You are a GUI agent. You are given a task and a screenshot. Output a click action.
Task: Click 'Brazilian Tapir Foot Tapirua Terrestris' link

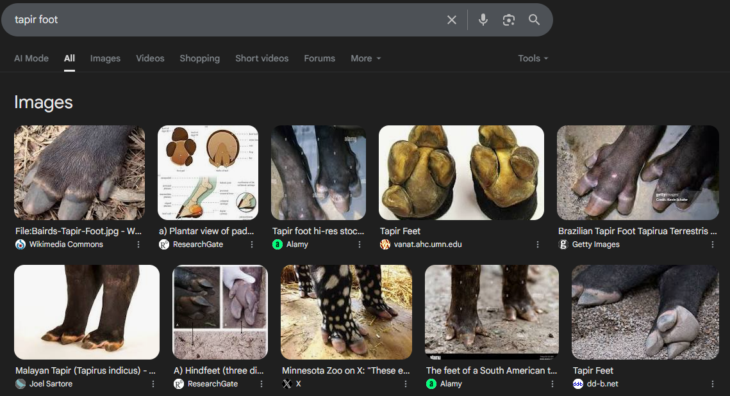(x=637, y=231)
